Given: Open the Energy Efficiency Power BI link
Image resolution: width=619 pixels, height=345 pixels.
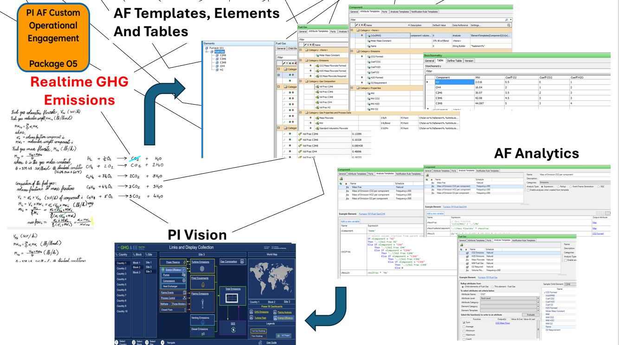Looking at the screenshot, I should [285, 318].
